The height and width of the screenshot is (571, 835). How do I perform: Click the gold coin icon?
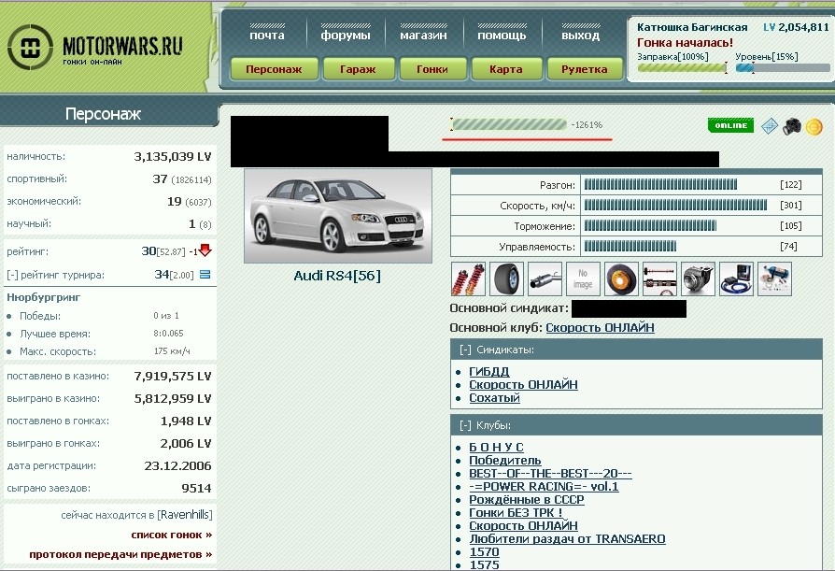click(x=814, y=127)
